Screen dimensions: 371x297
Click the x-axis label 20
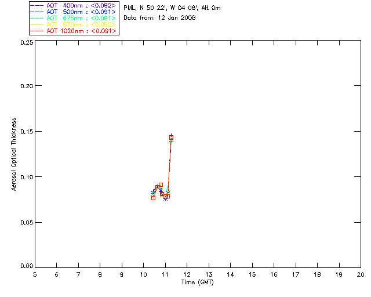tap(361, 274)
